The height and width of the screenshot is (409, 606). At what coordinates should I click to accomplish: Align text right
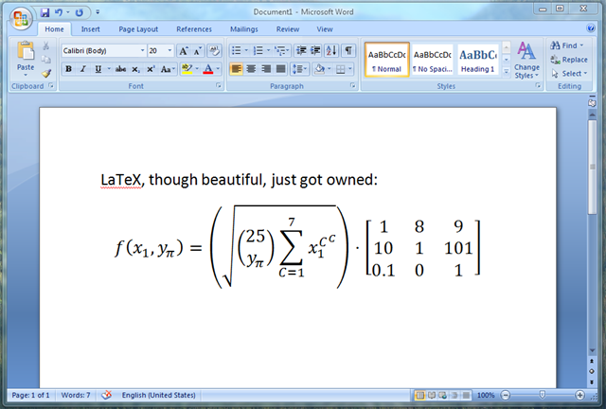click(x=266, y=69)
